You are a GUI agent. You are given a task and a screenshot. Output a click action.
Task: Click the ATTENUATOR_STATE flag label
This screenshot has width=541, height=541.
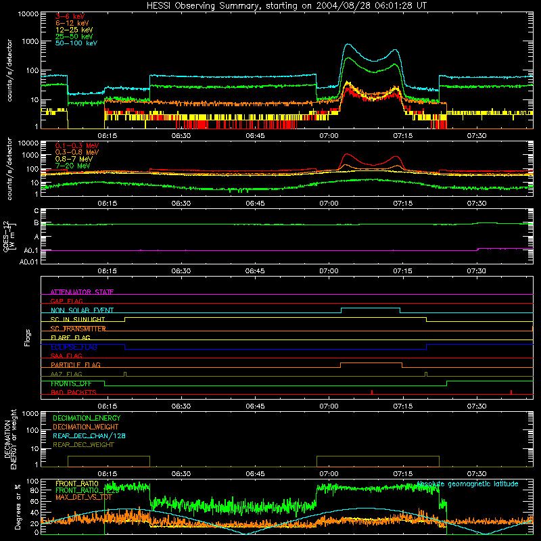click(82, 292)
